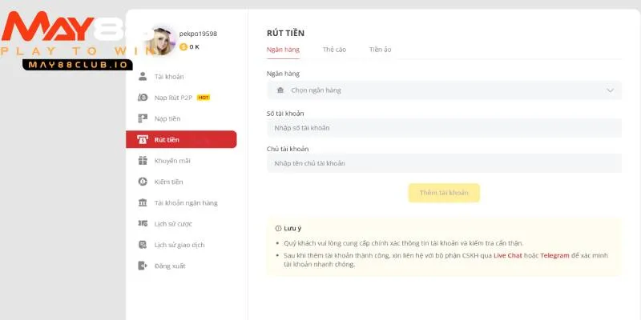
Task: Click the Tài khoản person icon
Action: pos(143,77)
